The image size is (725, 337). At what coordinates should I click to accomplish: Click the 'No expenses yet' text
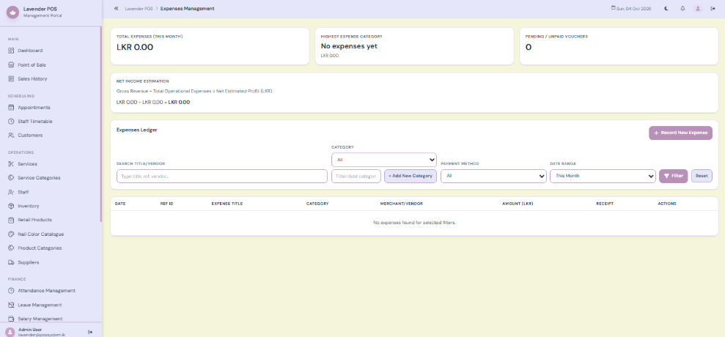(349, 46)
